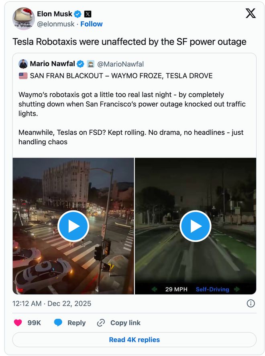The height and width of the screenshot is (356, 265).
Task: Play the right Tesla Self-Driving video
Action: coord(196,226)
